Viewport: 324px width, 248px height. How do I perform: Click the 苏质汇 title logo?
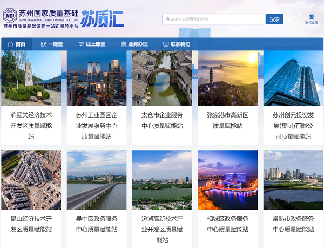pos(102,18)
